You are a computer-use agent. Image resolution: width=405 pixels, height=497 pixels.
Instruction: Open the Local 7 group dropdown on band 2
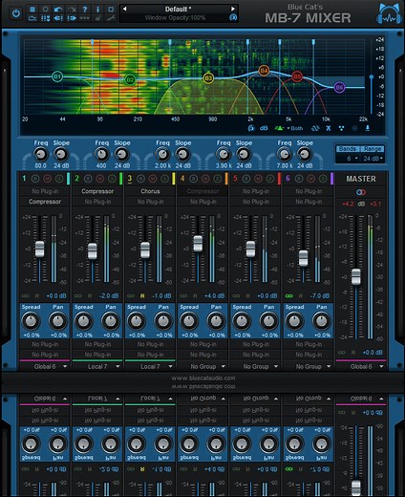point(97,367)
